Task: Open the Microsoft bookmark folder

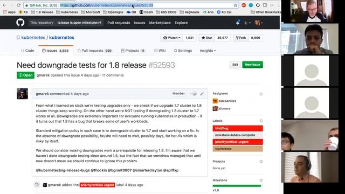Action: point(91,12)
